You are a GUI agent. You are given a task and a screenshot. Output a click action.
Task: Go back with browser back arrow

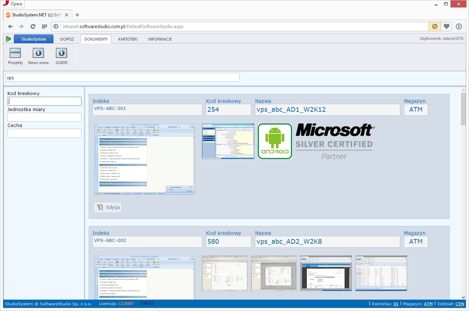tap(10, 26)
